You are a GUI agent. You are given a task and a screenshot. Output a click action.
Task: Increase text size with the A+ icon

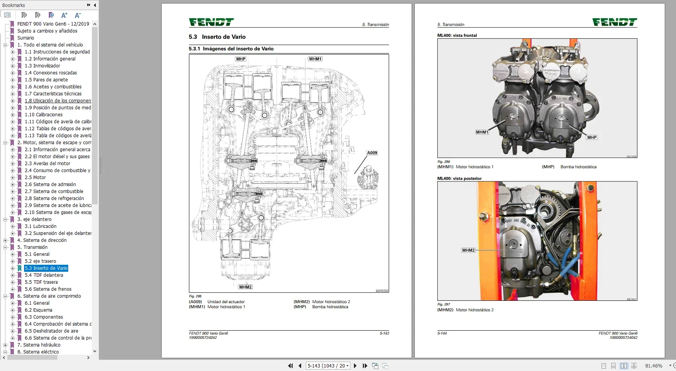(x=64, y=15)
